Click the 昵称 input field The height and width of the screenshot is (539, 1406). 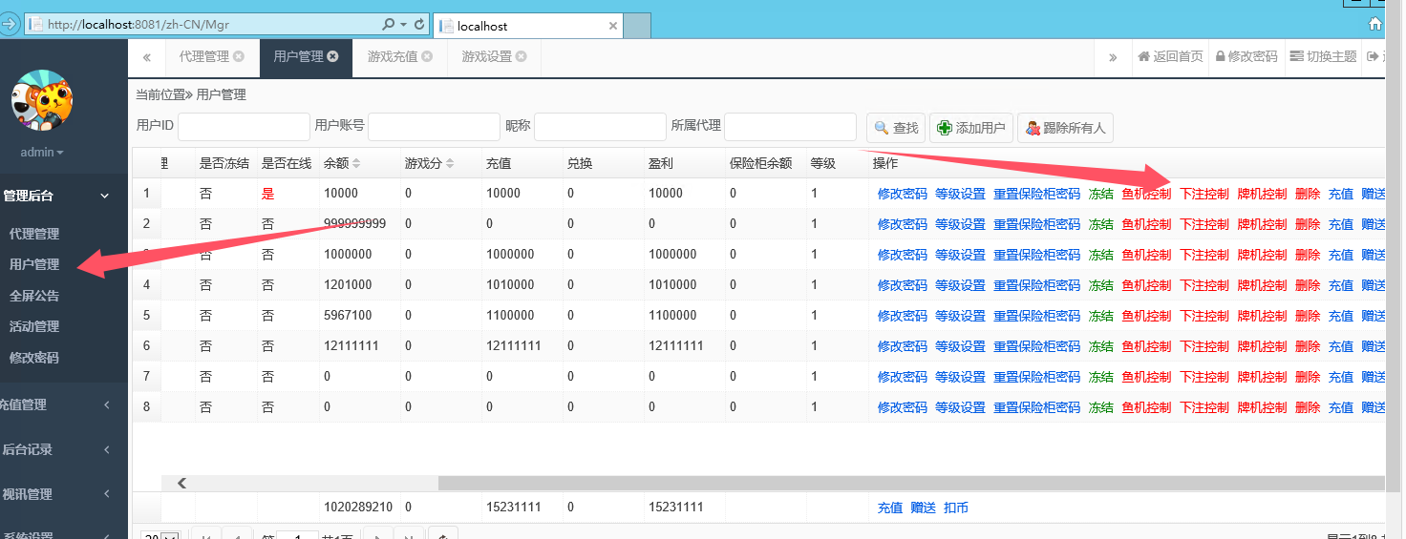(x=600, y=127)
